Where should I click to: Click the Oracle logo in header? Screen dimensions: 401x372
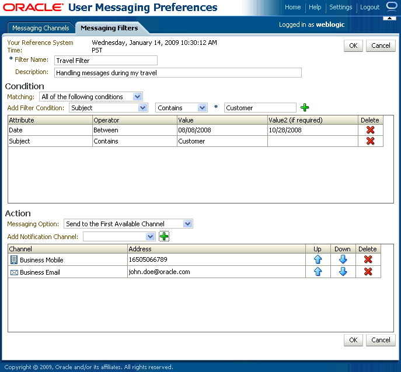click(x=33, y=7)
